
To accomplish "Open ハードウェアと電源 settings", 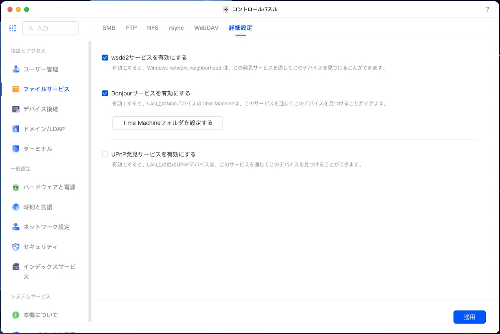I will [50, 187].
